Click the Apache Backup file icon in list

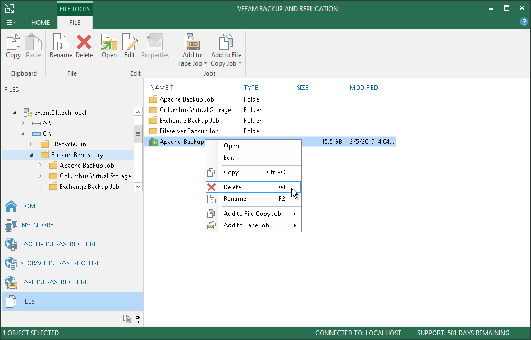point(153,142)
